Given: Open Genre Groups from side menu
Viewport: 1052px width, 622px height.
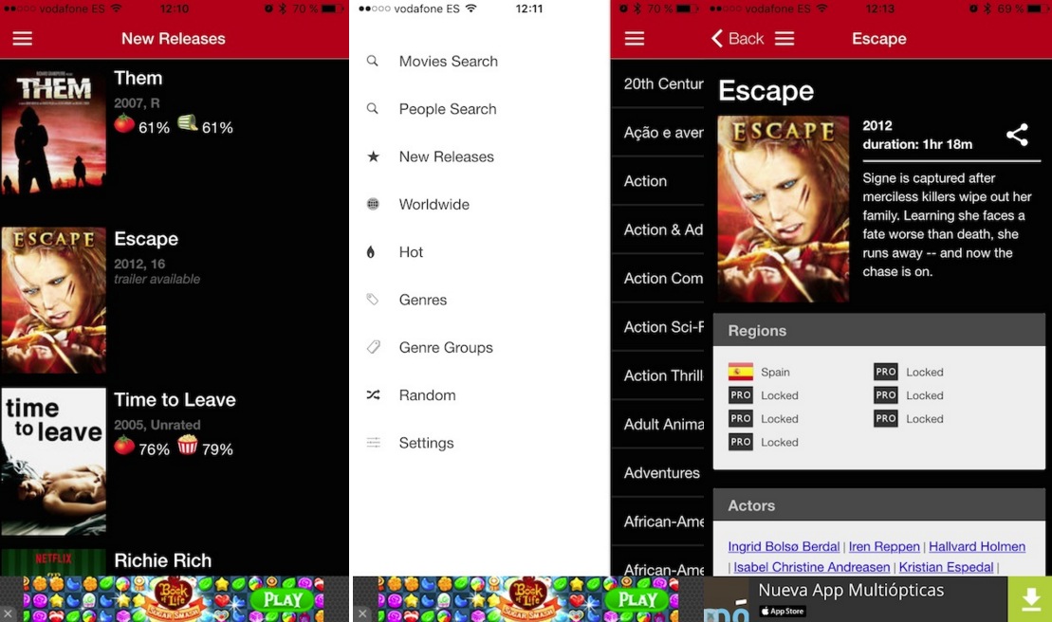Looking at the screenshot, I should click(446, 347).
